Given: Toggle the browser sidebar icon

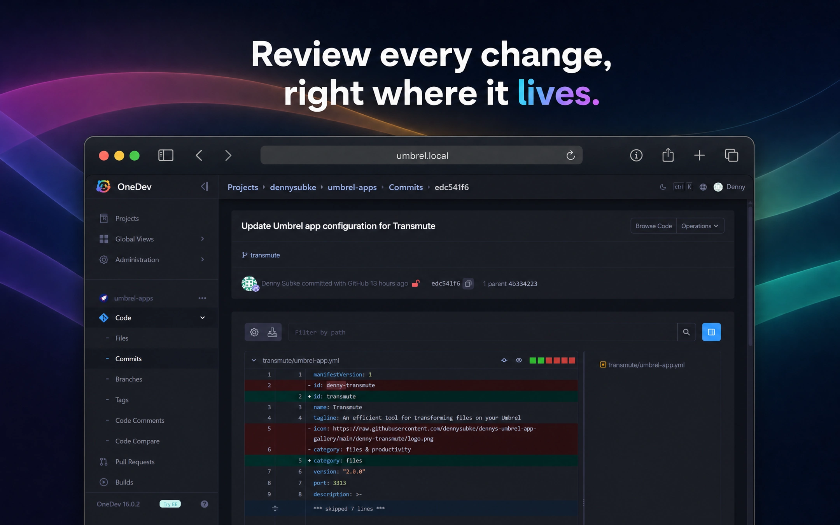Looking at the screenshot, I should click(x=166, y=155).
